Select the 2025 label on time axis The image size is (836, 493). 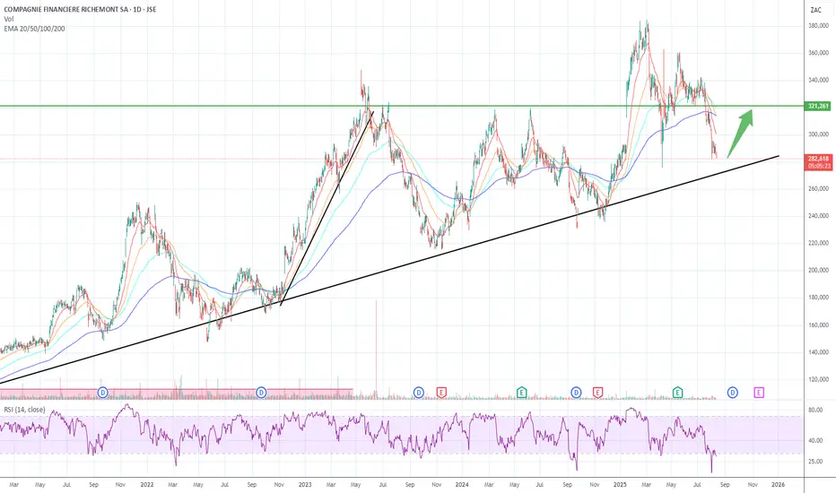click(620, 484)
